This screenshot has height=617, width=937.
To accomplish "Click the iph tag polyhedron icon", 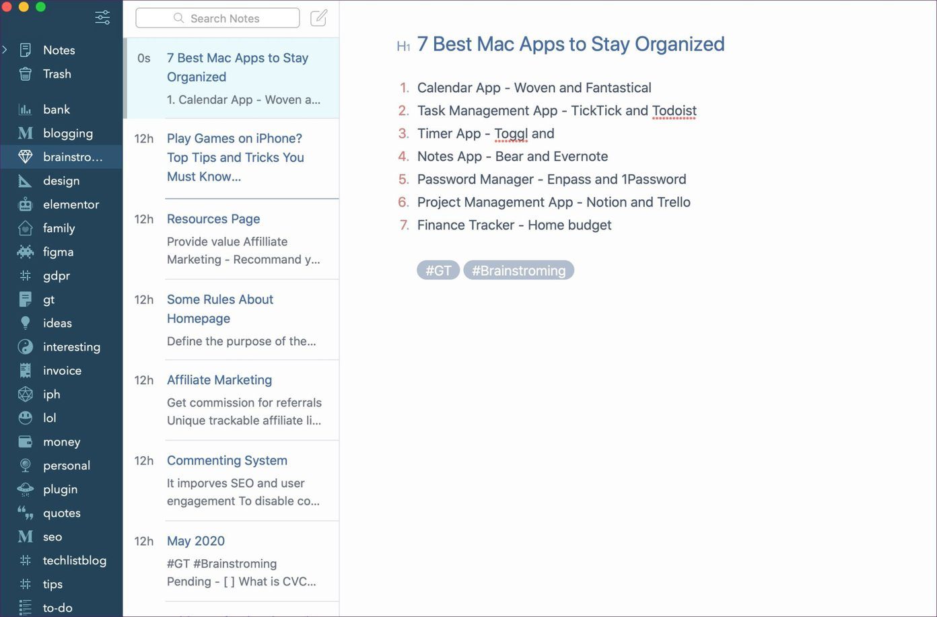I will click(x=26, y=394).
